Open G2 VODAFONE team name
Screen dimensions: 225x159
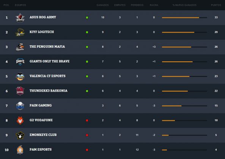tap(41, 120)
